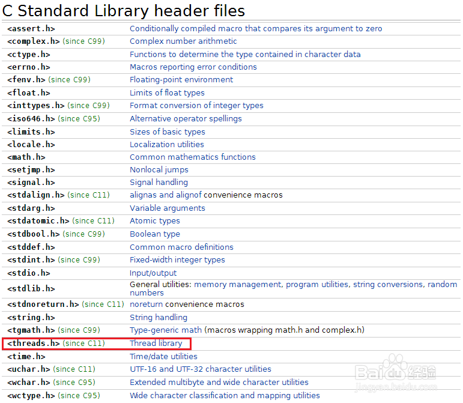The image size is (463, 403).
Task: Select the <errno.h> header name
Action: [29, 67]
